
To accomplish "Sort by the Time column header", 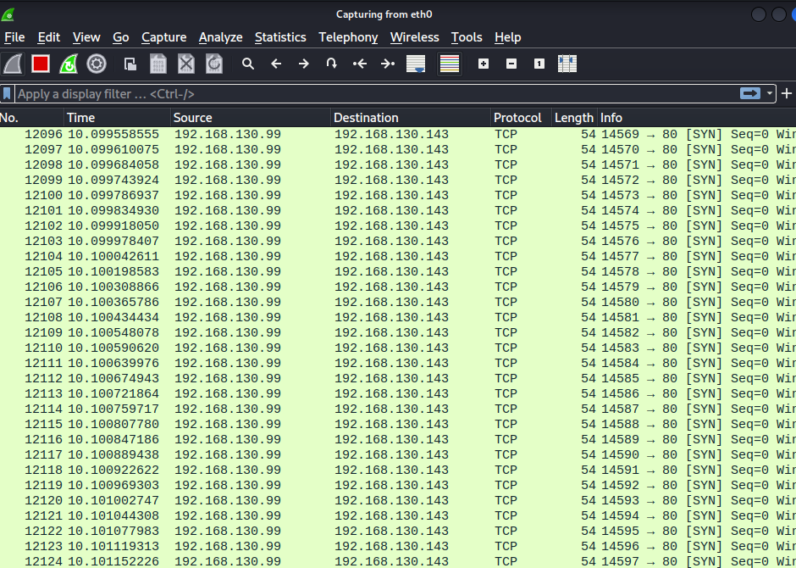I will coord(117,118).
